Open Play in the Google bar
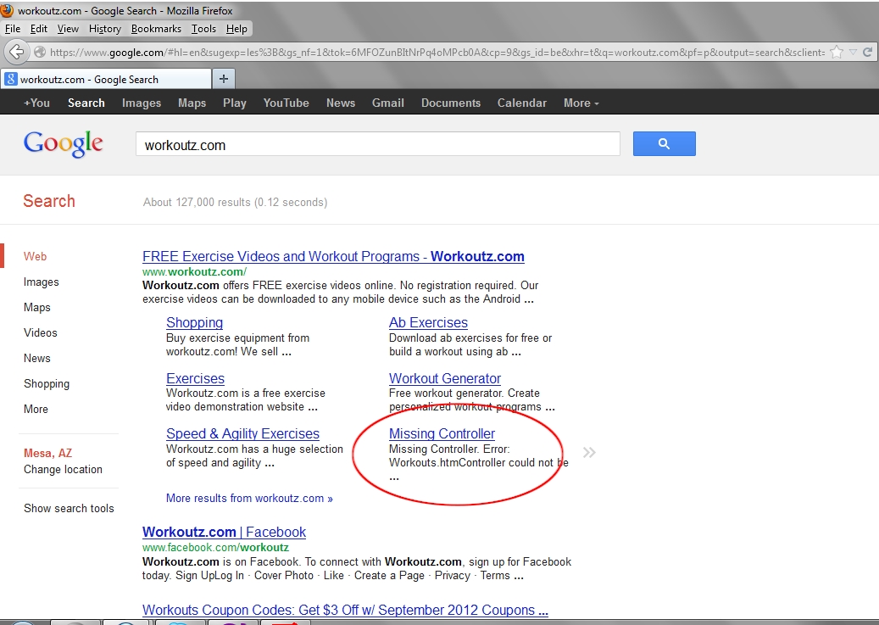Image resolution: width=879 pixels, height=625 pixels. (234, 103)
